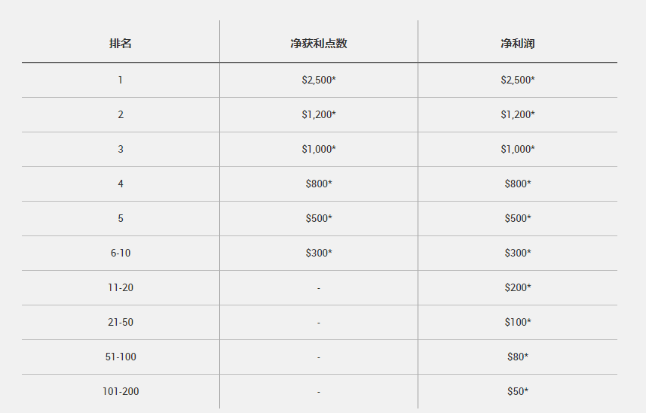Click $500* under 净利润

tap(517, 218)
